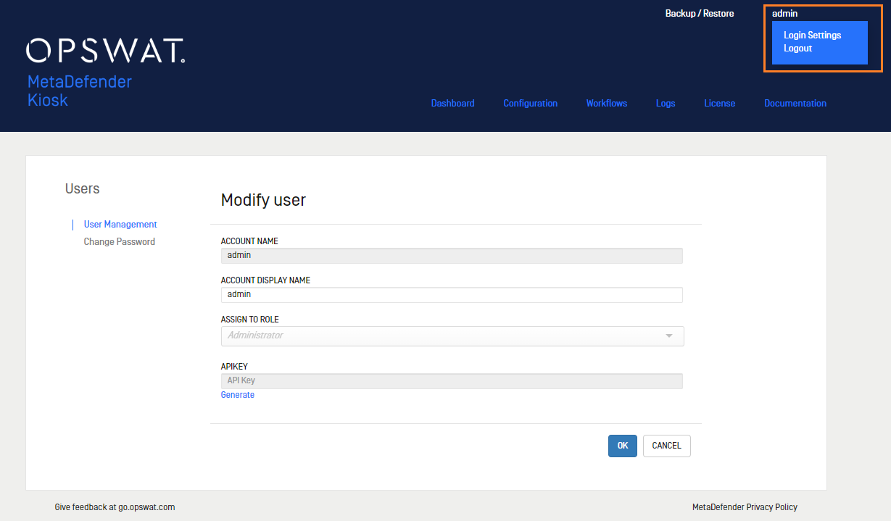Select User Management in the sidebar
This screenshot has height=521, width=891.
120,225
